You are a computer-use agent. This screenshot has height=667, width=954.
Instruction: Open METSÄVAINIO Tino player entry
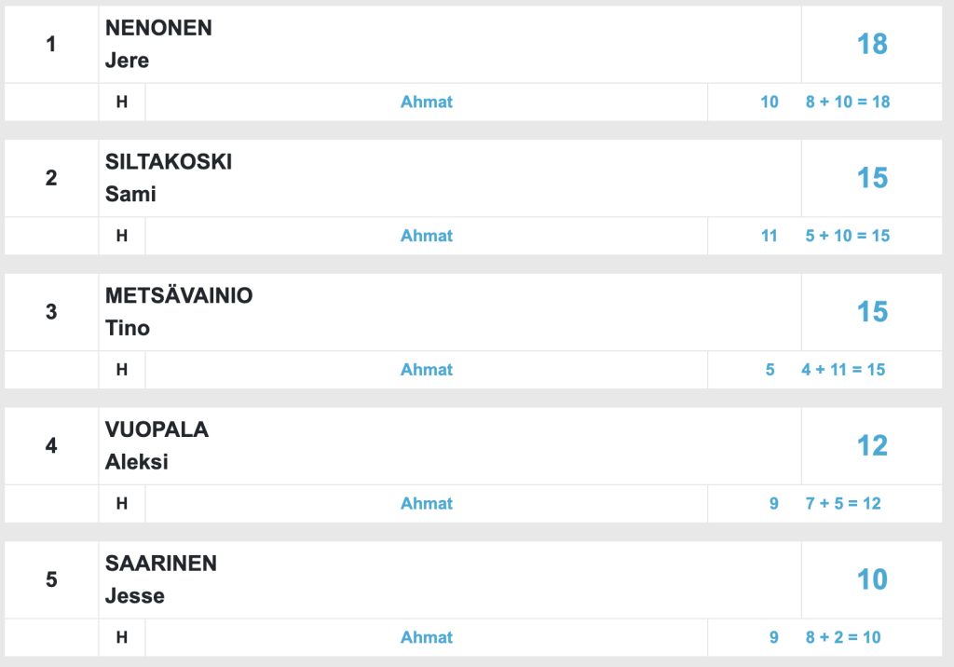[x=178, y=312]
